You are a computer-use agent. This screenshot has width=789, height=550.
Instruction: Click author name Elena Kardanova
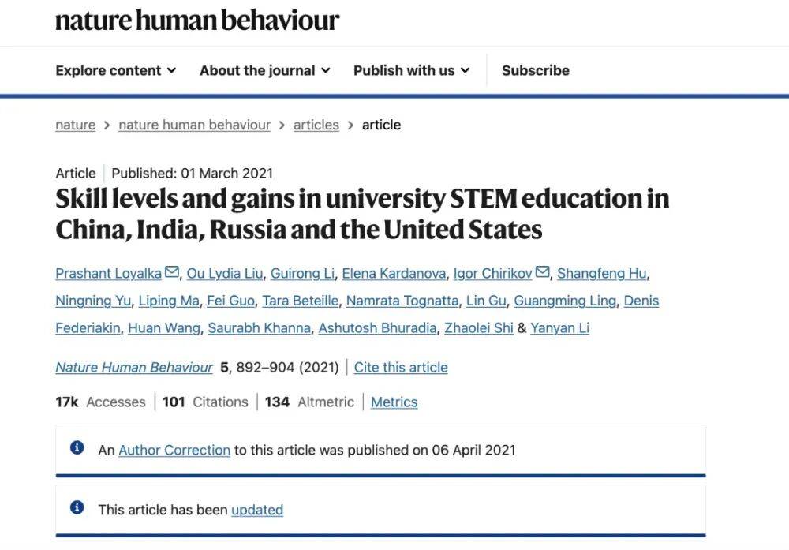pos(394,274)
